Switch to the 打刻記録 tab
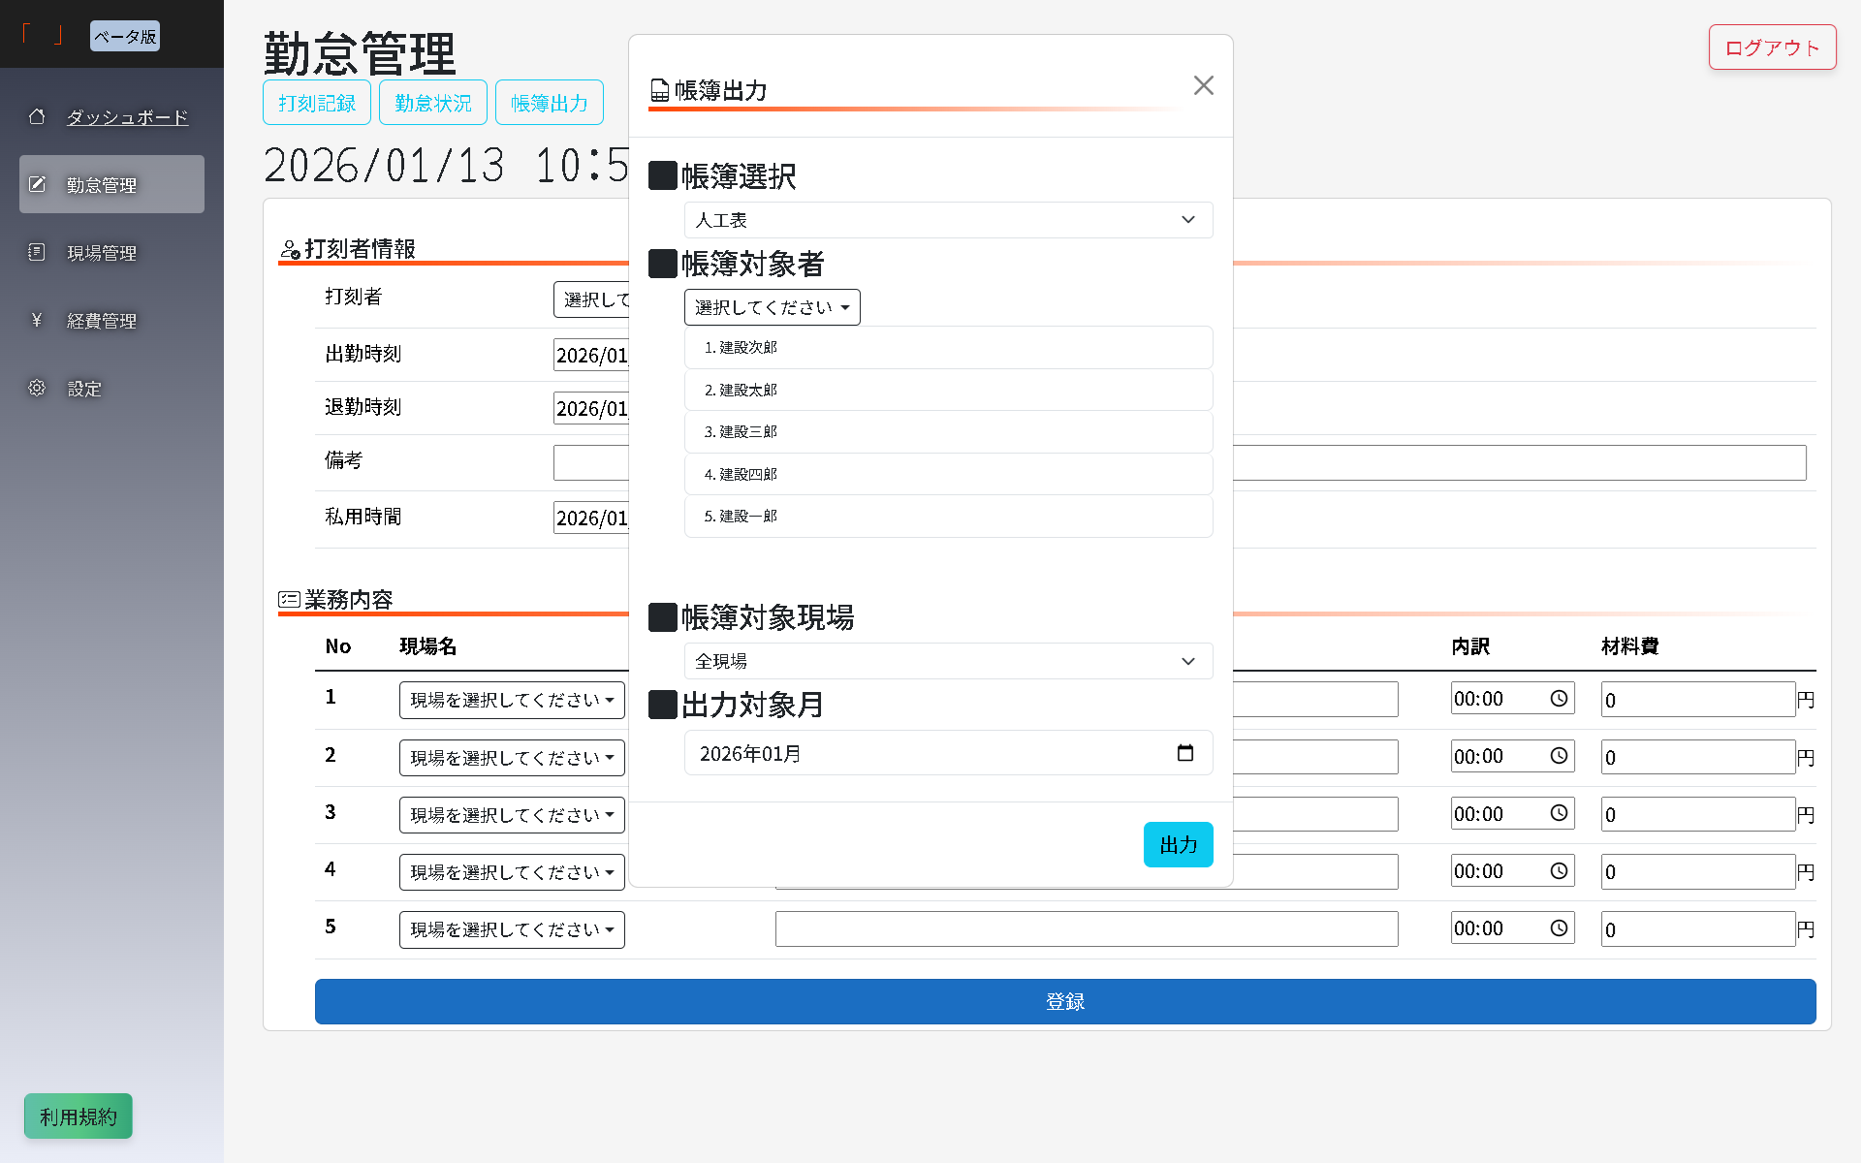 [316, 102]
